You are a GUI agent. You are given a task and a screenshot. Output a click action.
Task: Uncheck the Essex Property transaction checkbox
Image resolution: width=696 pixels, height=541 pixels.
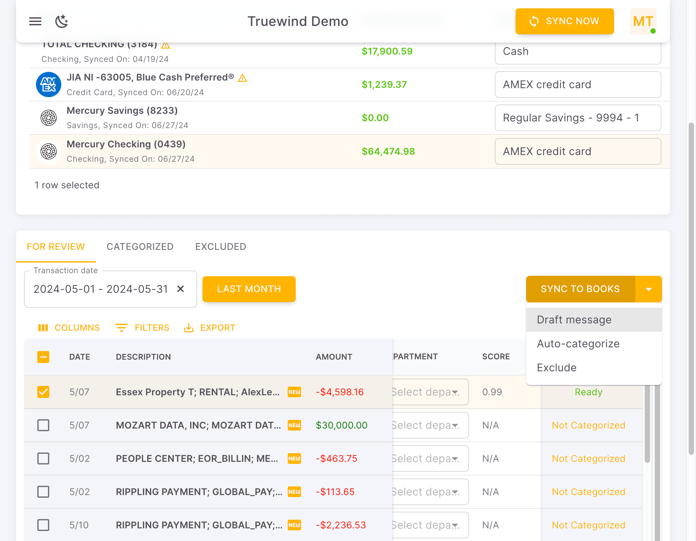[x=43, y=392]
